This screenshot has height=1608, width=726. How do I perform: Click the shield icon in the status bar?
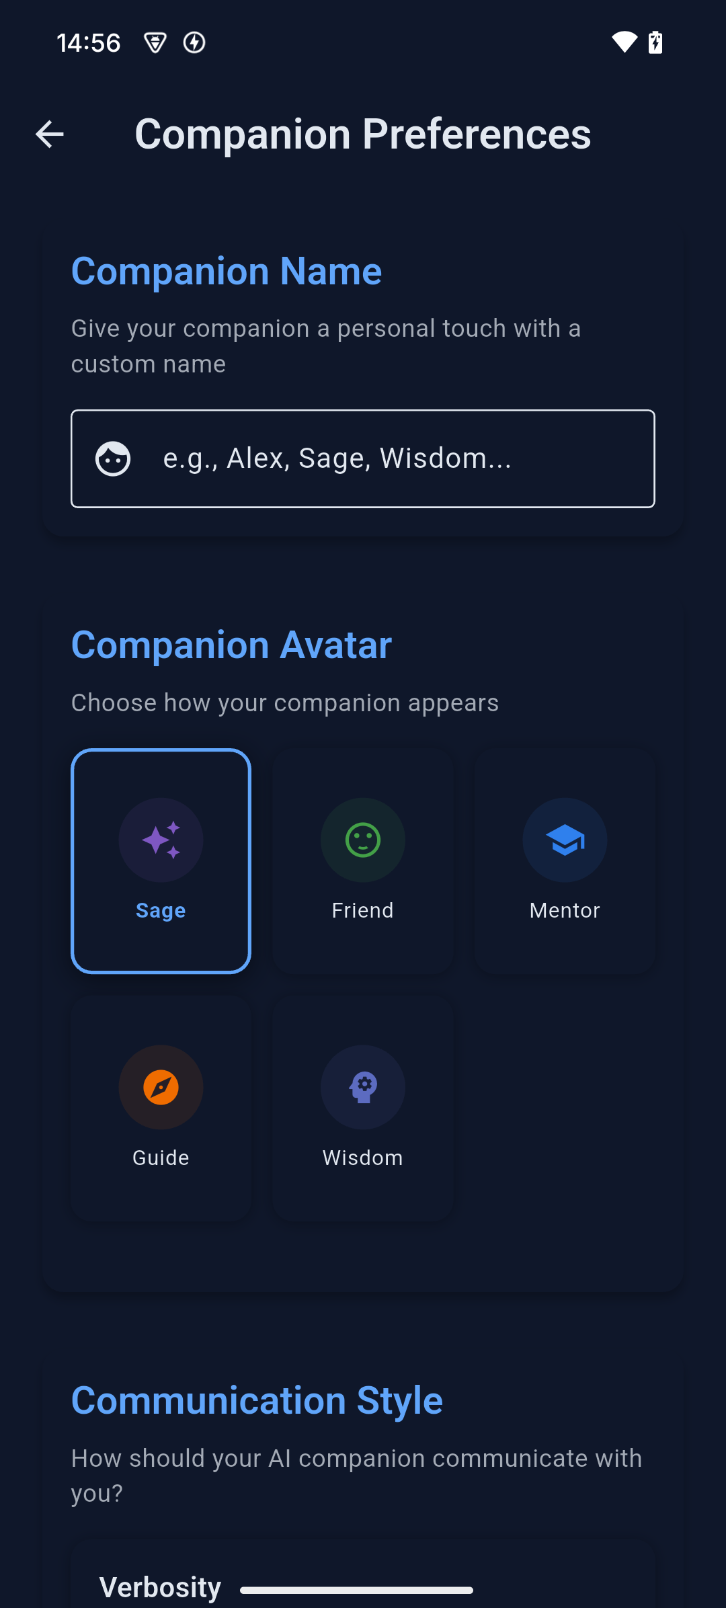(155, 42)
